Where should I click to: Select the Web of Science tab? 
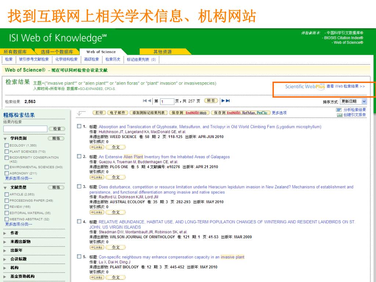101,52
